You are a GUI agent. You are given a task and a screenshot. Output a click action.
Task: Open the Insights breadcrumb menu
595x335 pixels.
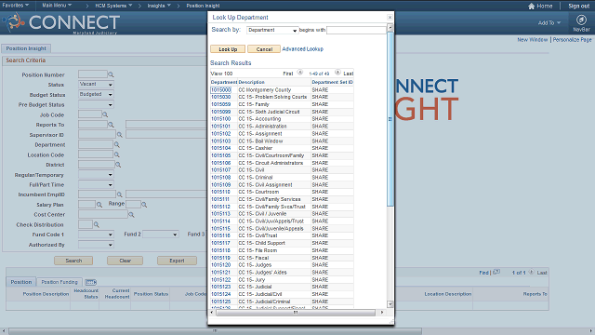(159, 6)
